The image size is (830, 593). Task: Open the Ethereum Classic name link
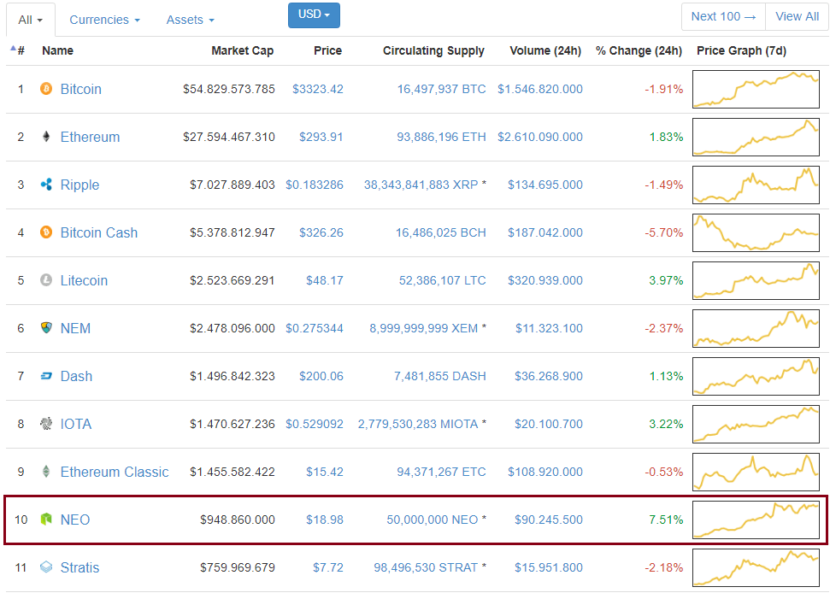coord(115,472)
